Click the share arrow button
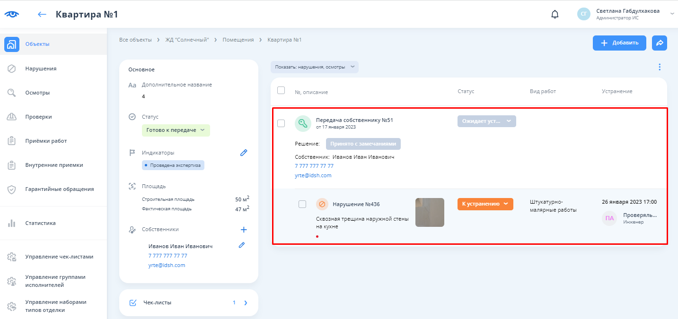The height and width of the screenshot is (319, 678). pyautogui.click(x=659, y=43)
